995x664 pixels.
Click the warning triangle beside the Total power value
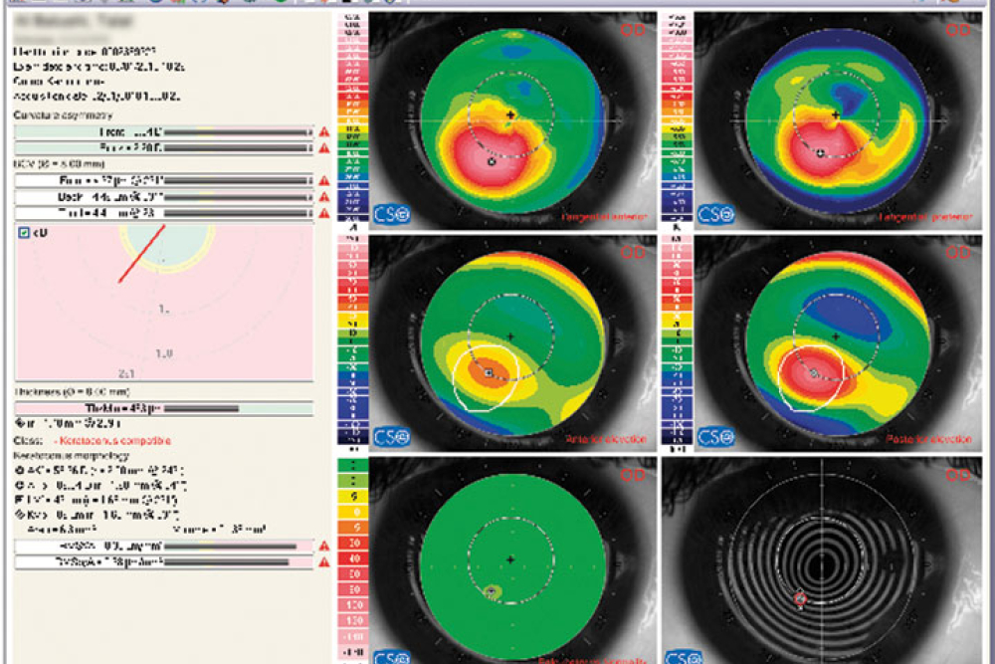pos(326,211)
